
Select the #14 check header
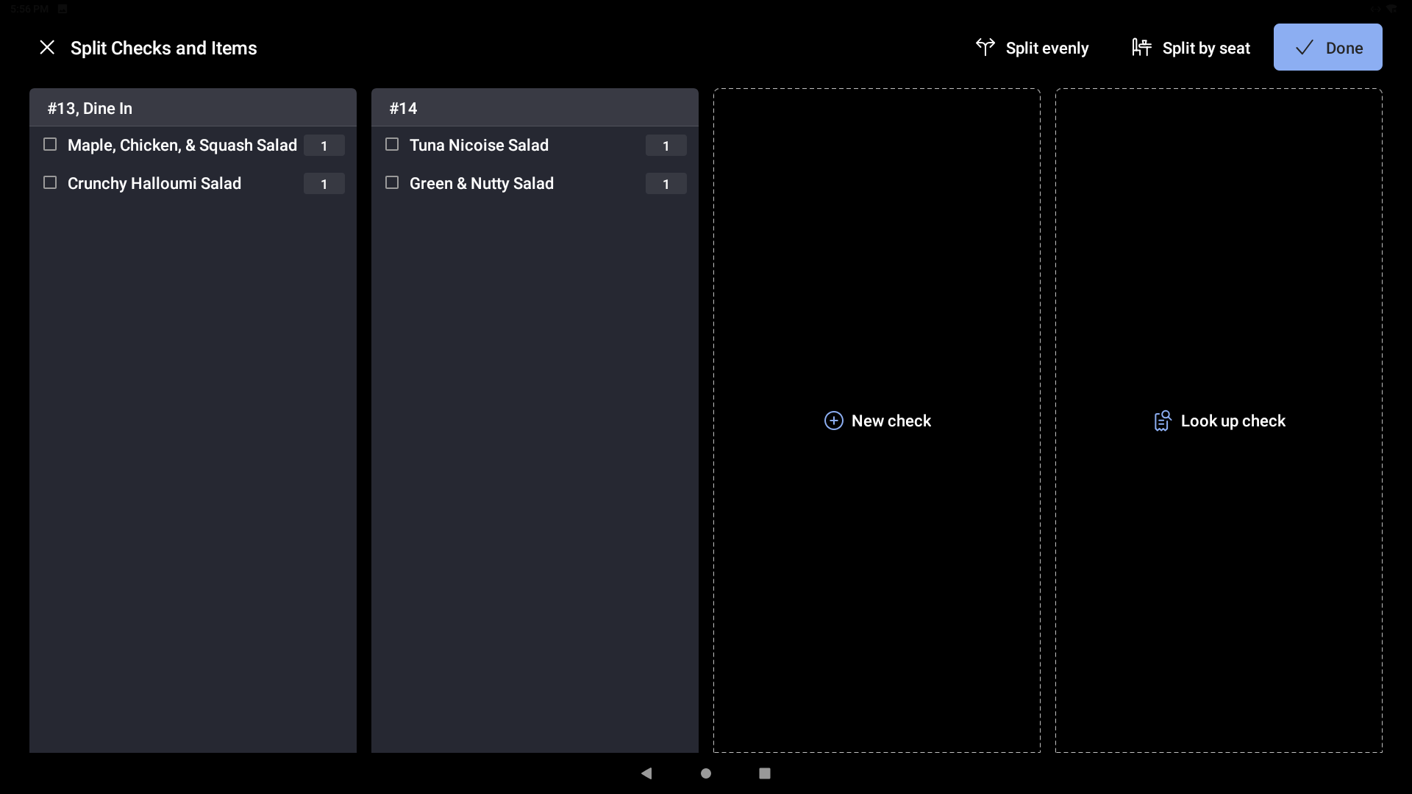pos(535,108)
